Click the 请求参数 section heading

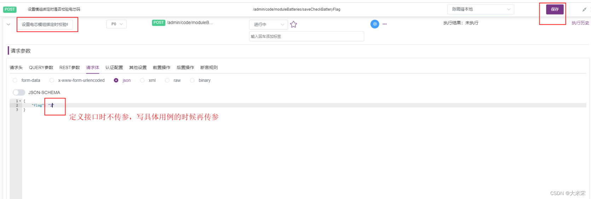(x=21, y=51)
